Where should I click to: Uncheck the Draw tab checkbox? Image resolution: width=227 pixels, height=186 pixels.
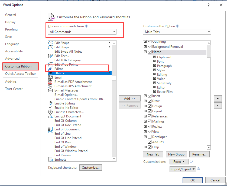pos(150,101)
